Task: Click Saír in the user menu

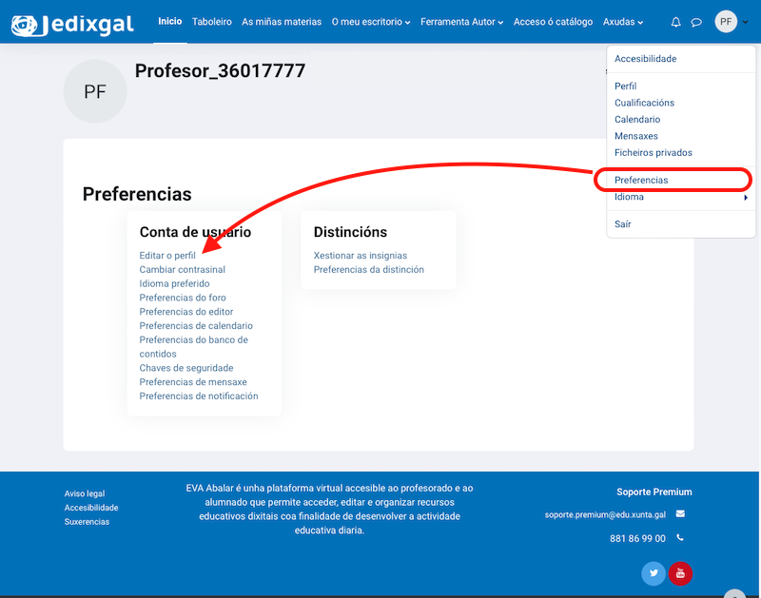Action: pyautogui.click(x=624, y=223)
